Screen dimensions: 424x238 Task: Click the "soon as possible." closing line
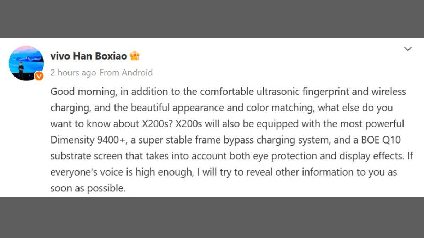88,188
